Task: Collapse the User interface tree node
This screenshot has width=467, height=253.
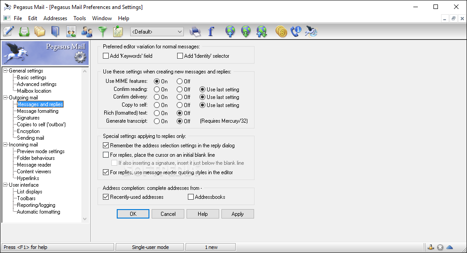Action: tap(5, 185)
